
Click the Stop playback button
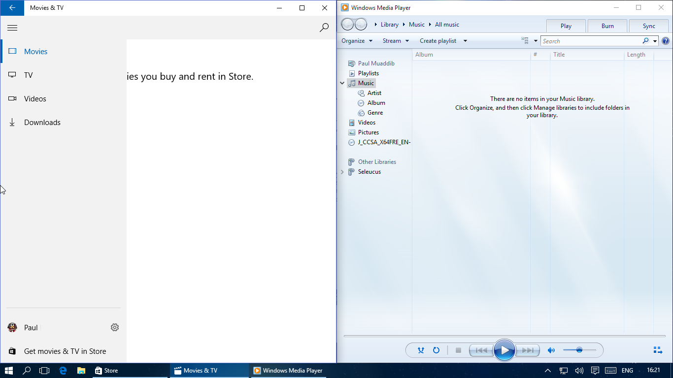[458, 350]
